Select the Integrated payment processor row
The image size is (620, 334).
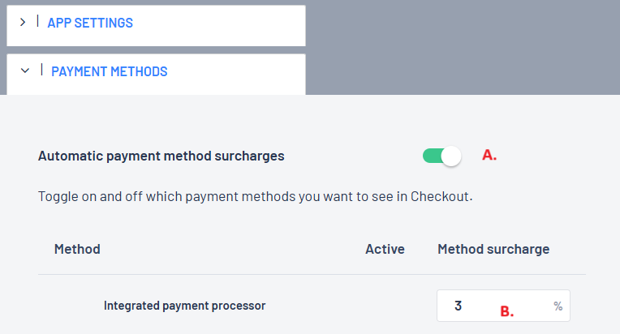tap(184, 306)
